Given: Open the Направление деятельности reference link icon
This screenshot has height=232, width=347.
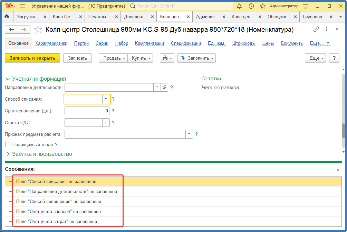Looking at the screenshot, I should 164,87.
